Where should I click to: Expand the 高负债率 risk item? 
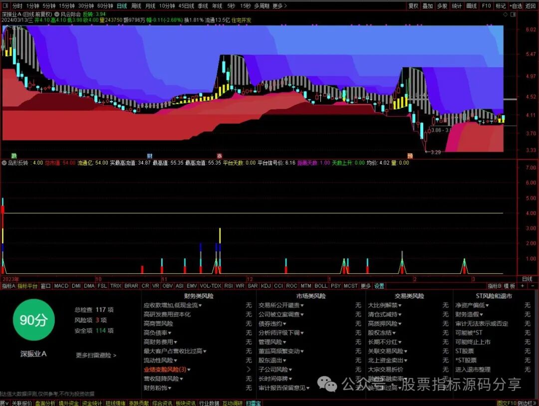(x=157, y=333)
